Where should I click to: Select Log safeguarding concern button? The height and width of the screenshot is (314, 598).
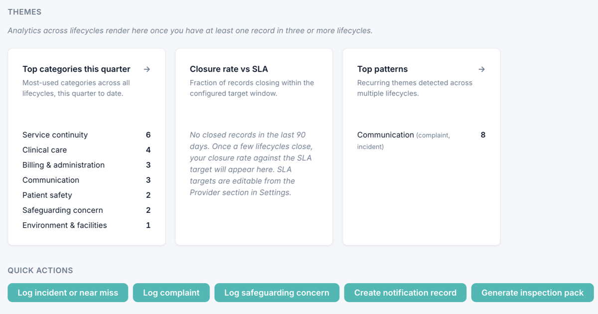click(x=277, y=293)
